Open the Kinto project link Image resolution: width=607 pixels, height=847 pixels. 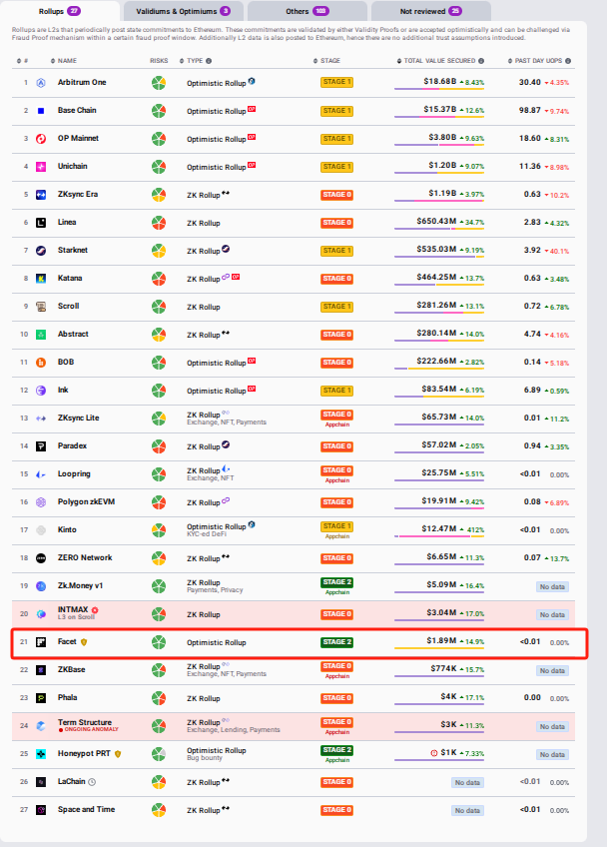click(67, 530)
